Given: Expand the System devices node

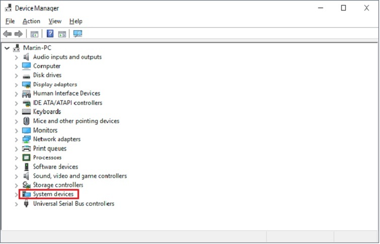Looking at the screenshot, I should [x=16, y=195].
